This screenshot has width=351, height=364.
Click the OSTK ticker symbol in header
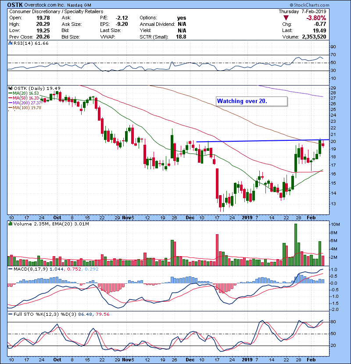point(15,5)
